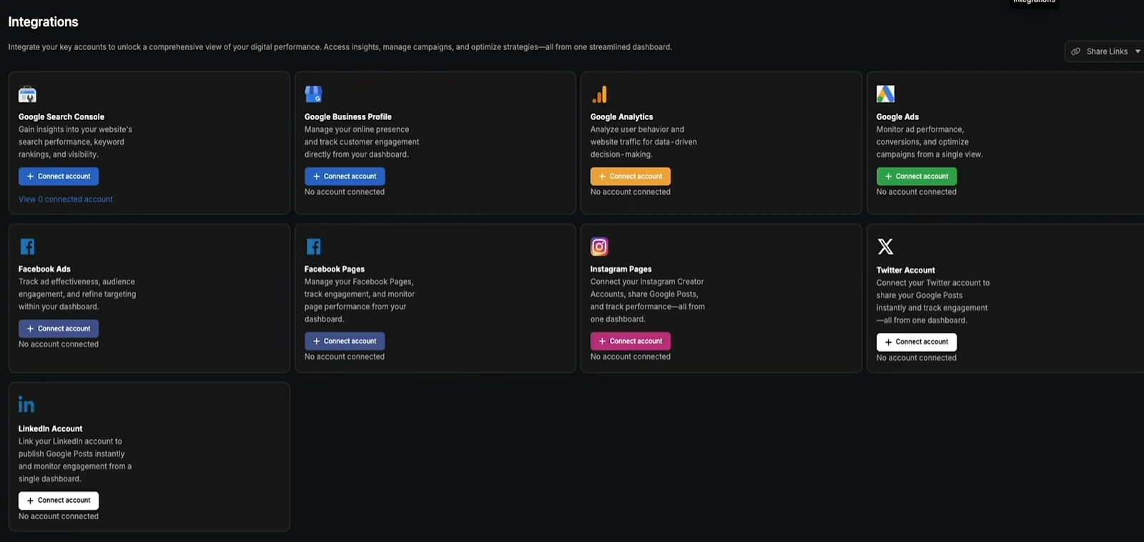Click the Google Business Profile store icon
The width and height of the screenshot is (1144, 542).
313,94
